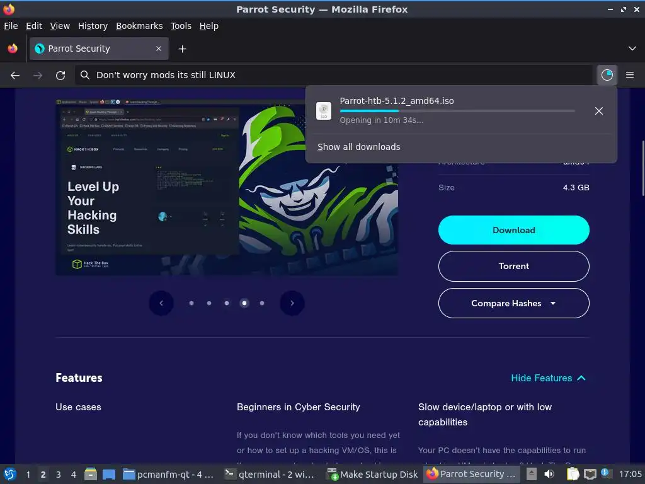
Task: Click the Hack The Box carousel screenshot
Action: coord(227,187)
